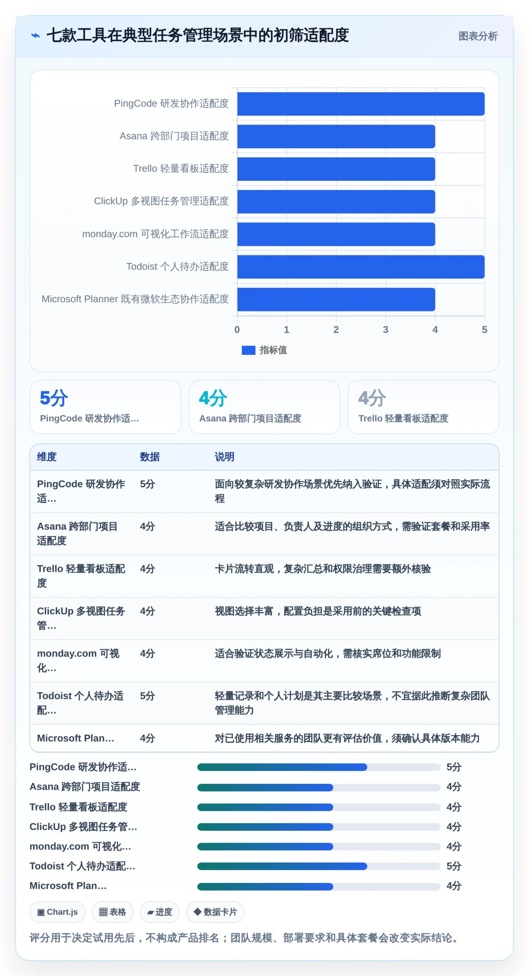This screenshot has width=529, height=976.
Task: Click the 图表分析 label in the header
Action: tap(478, 36)
